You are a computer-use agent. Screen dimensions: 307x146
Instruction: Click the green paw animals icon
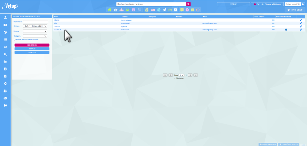[x=127, y=10]
